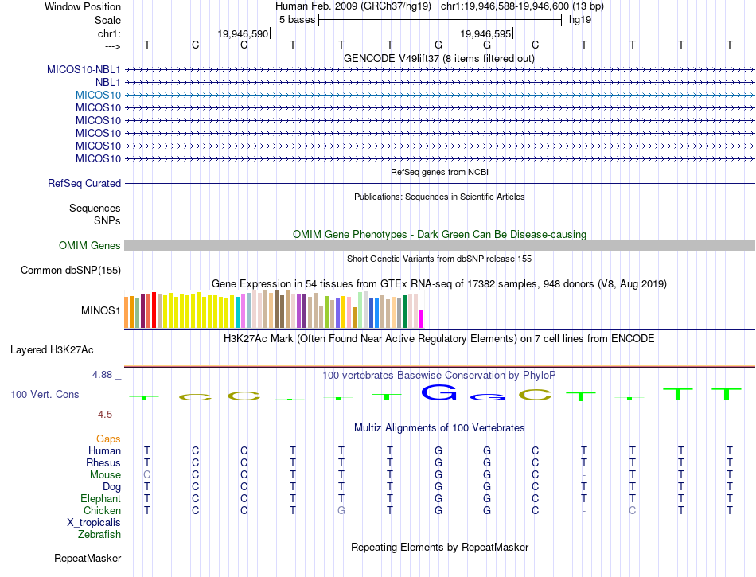Click the RefSeq Curated horizontal intron line
The width and height of the screenshot is (756, 577).
pos(439,184)
